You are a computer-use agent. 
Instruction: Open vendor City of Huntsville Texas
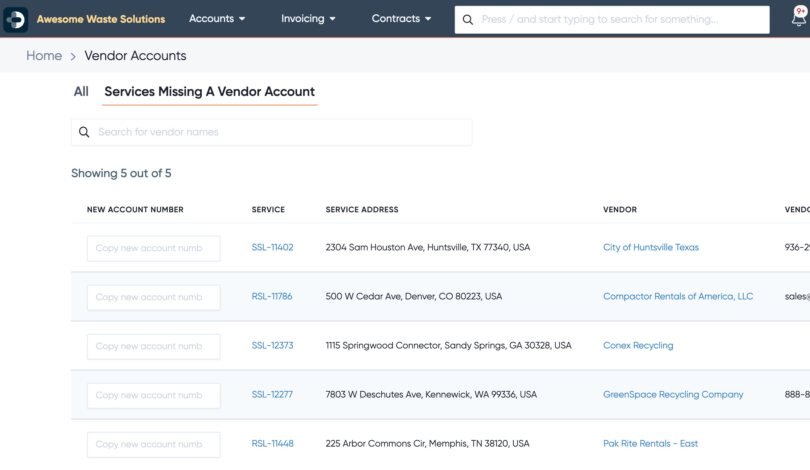651,247
